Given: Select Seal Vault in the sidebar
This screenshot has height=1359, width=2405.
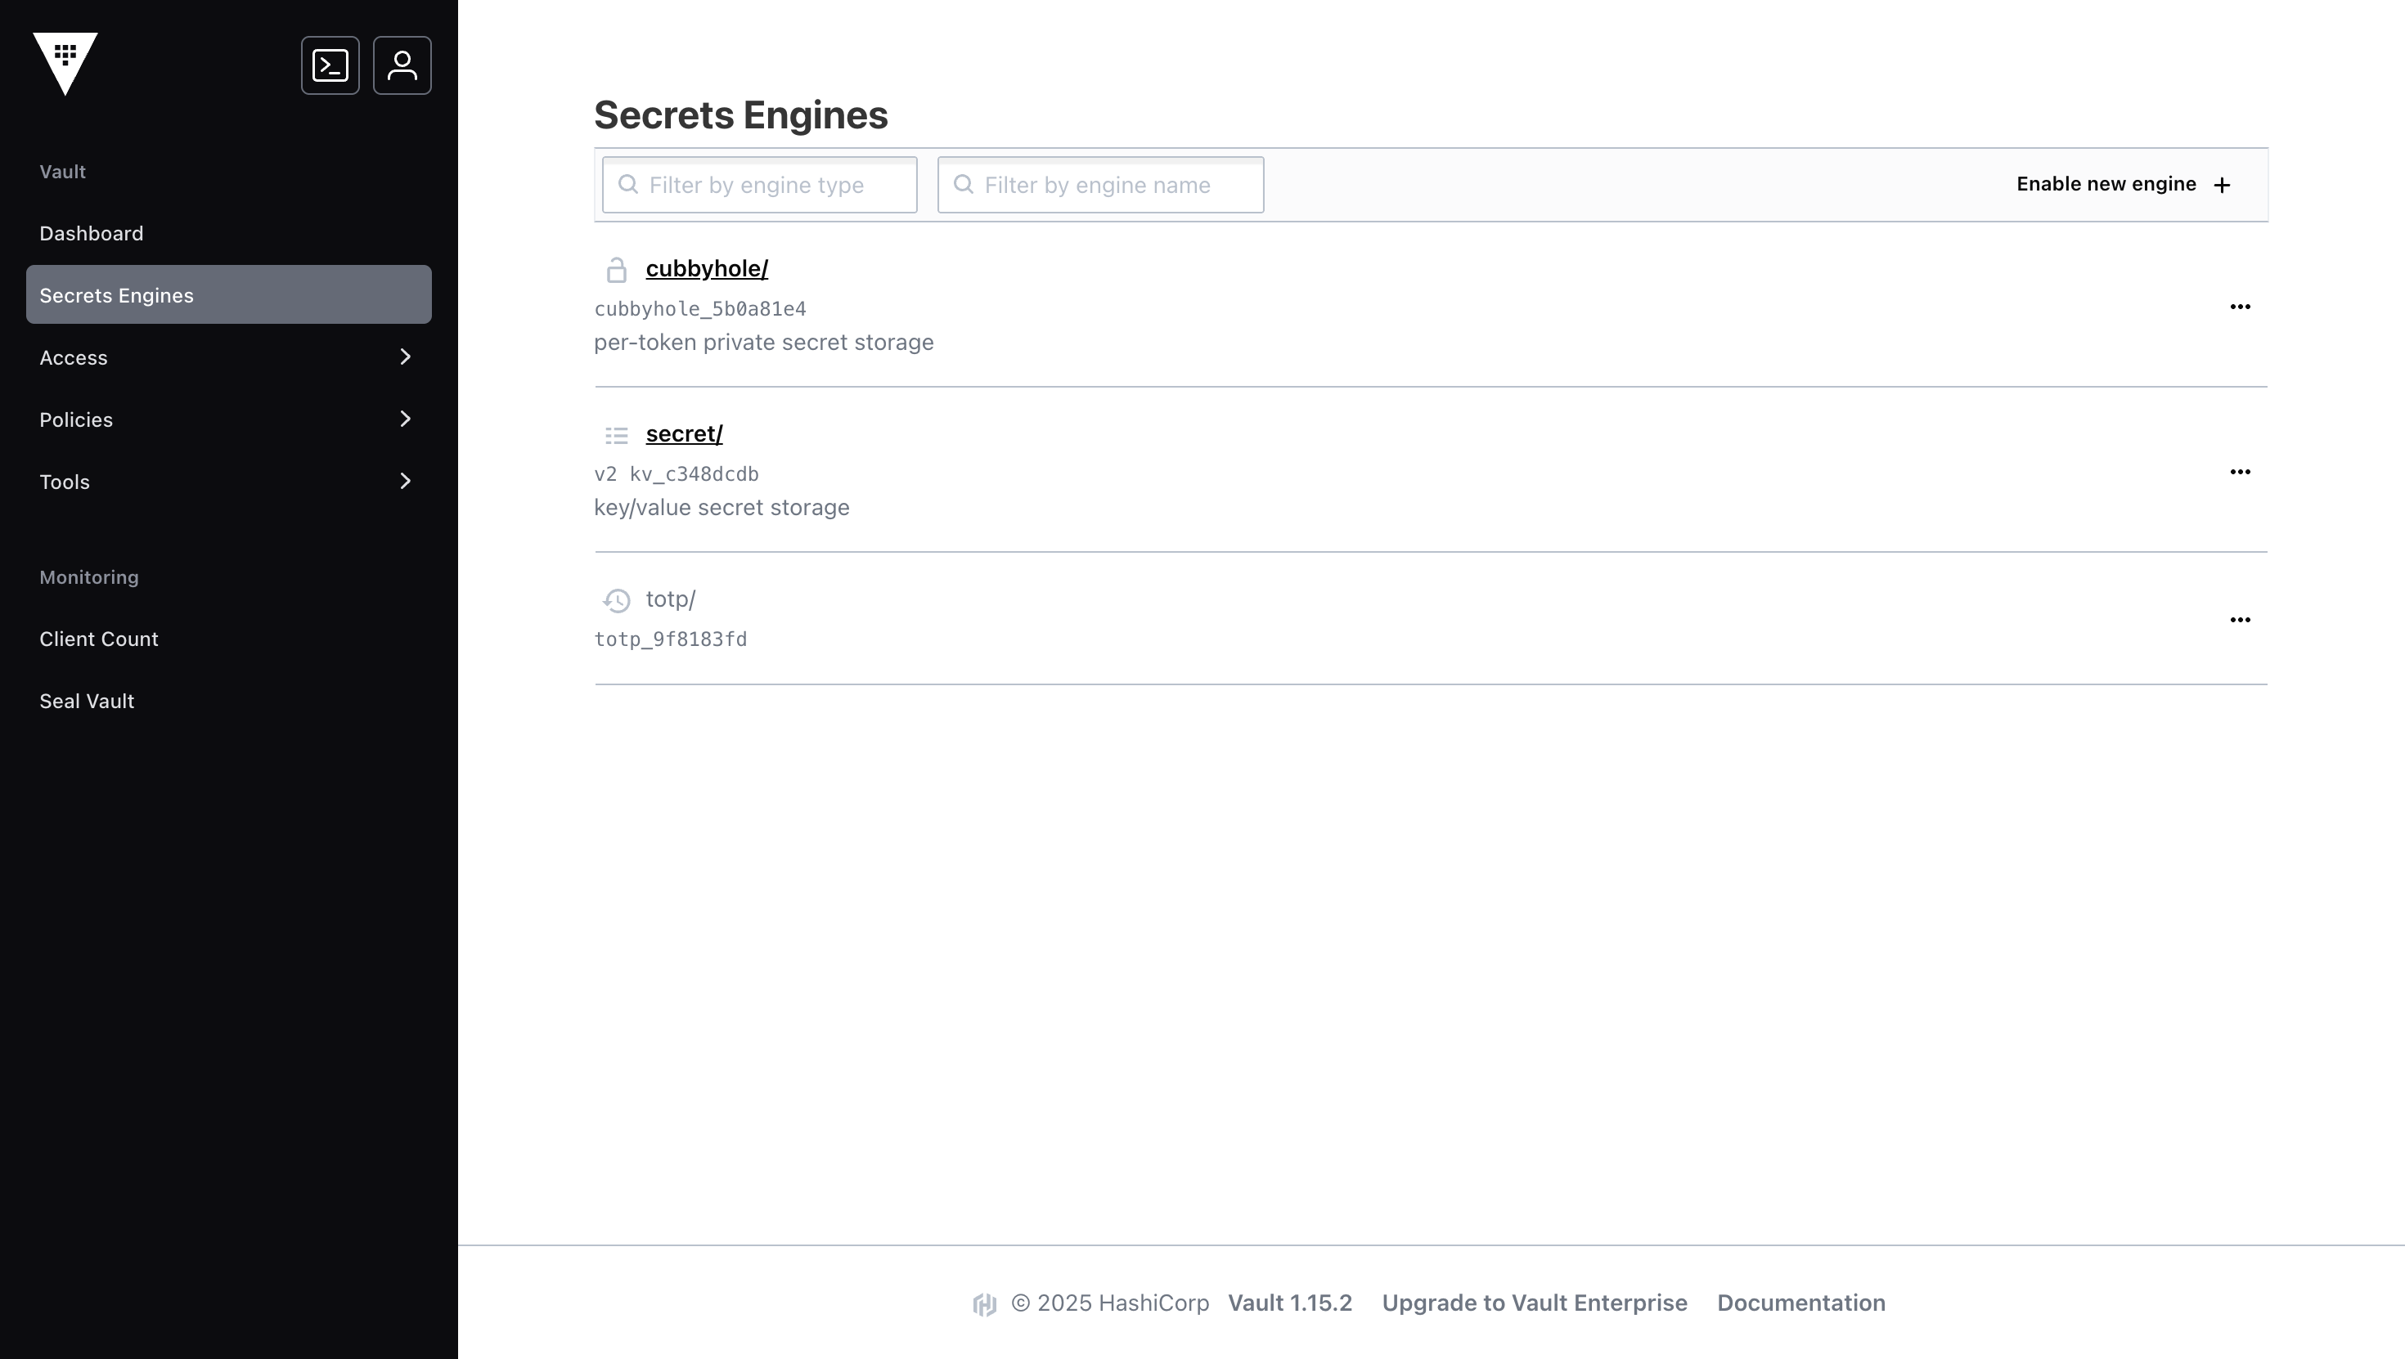Looking at the screenshot, I should click(x=87, y=702).
